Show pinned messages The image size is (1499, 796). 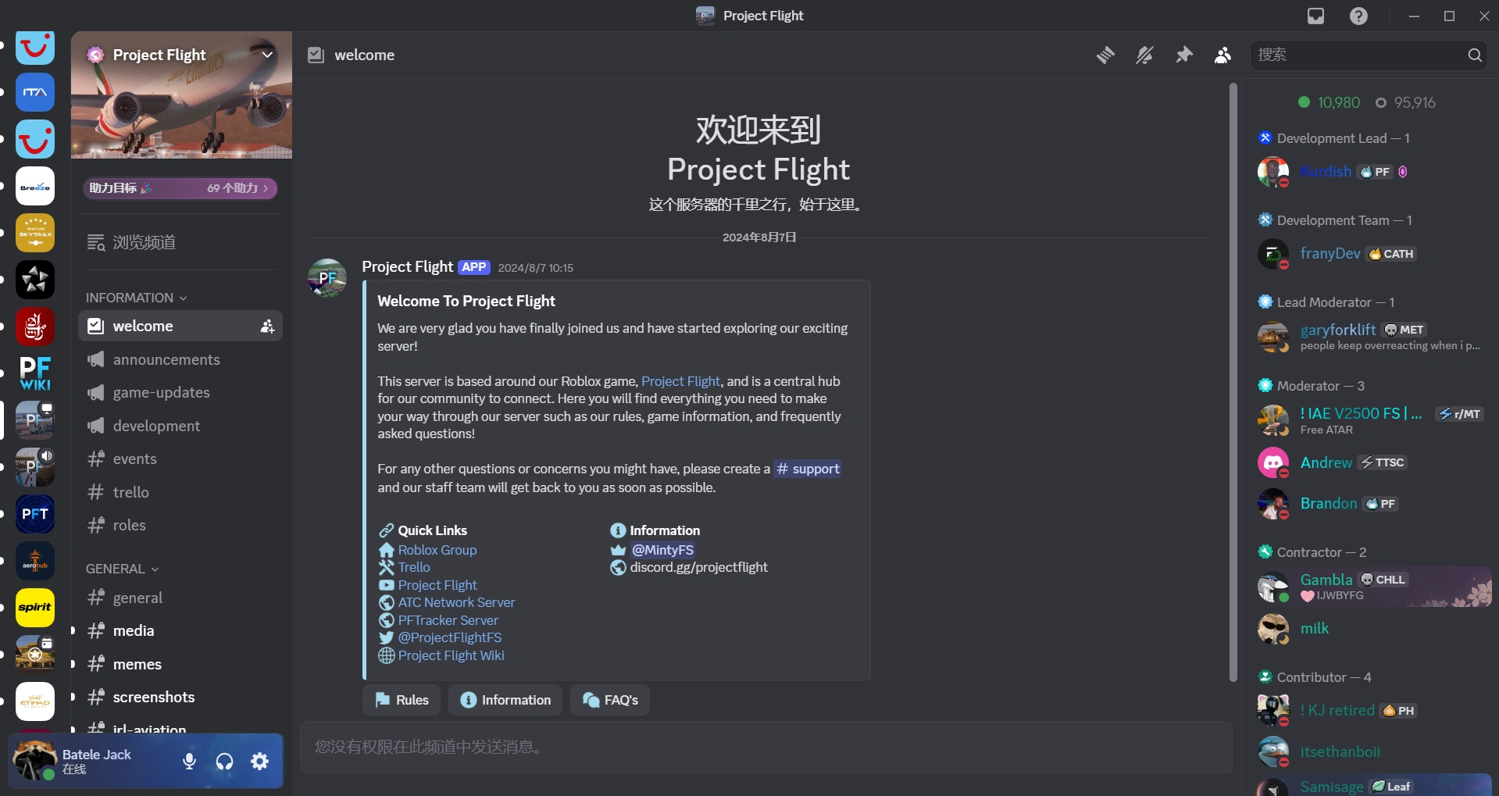pyautogui.click(x=1184, y=55)
